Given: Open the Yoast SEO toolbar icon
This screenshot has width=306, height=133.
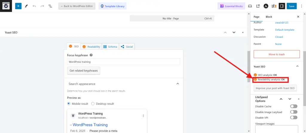Looking at the screenshot, I should click(274, 6).
